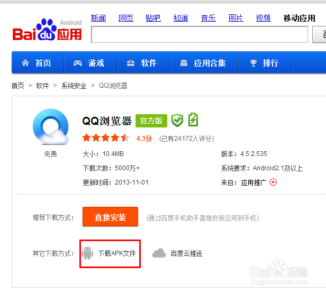Click the gray cloud icon
The width and height of the screenshot is (326, 294).
[159, 253]
